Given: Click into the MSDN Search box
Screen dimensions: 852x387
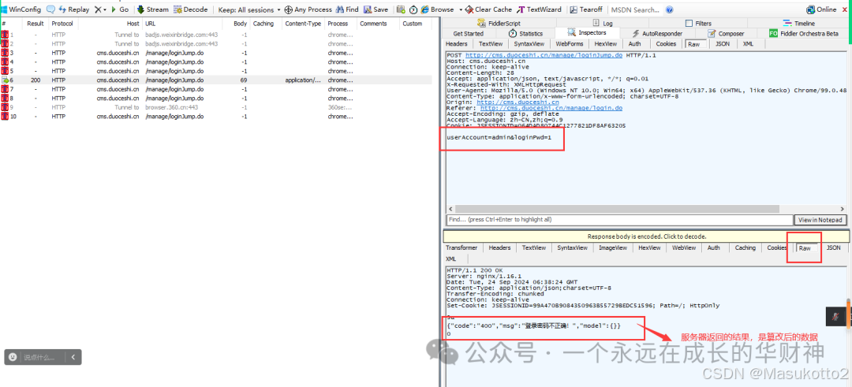Looking at the screenshot, I should click(x=636, y=9).
